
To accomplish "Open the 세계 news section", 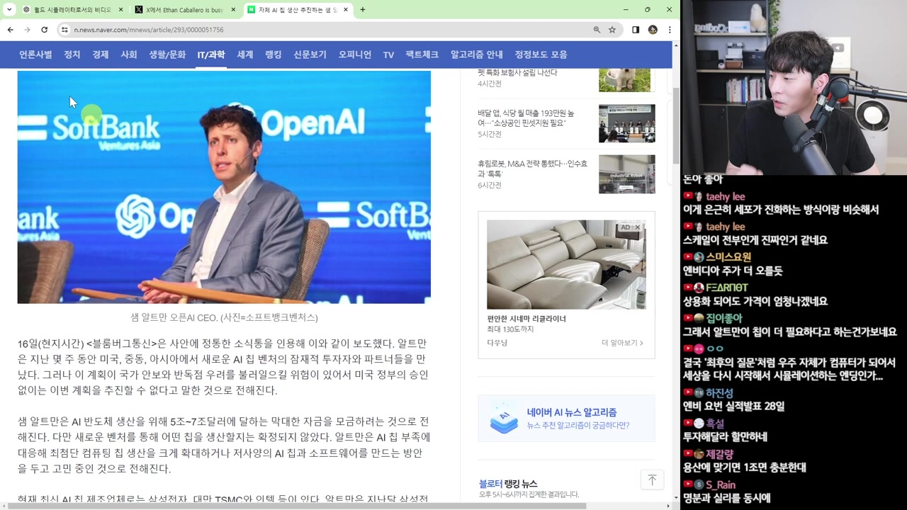I will point(245,55).
